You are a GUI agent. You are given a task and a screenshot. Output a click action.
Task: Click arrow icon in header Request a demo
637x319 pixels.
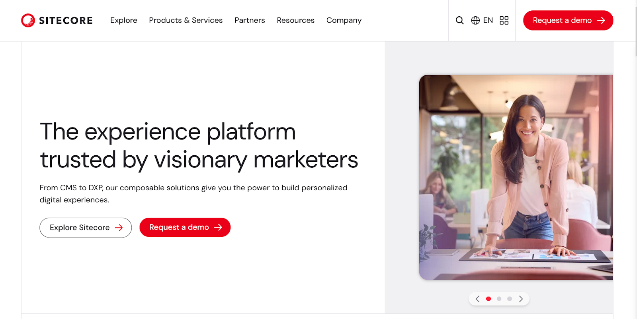click(601, 20)
